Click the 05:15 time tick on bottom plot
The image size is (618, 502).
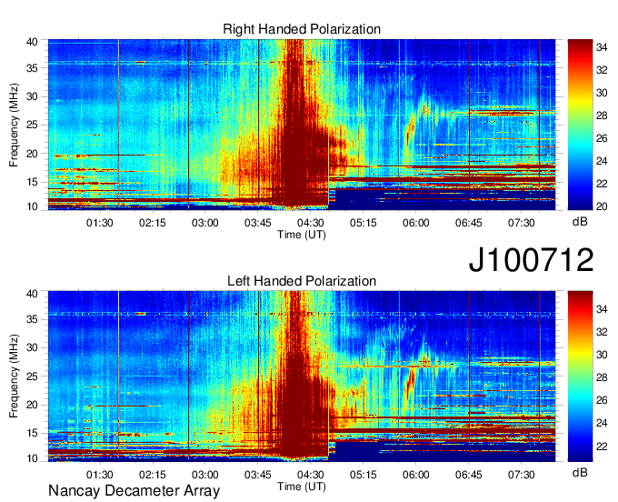[x=363, y=475]
